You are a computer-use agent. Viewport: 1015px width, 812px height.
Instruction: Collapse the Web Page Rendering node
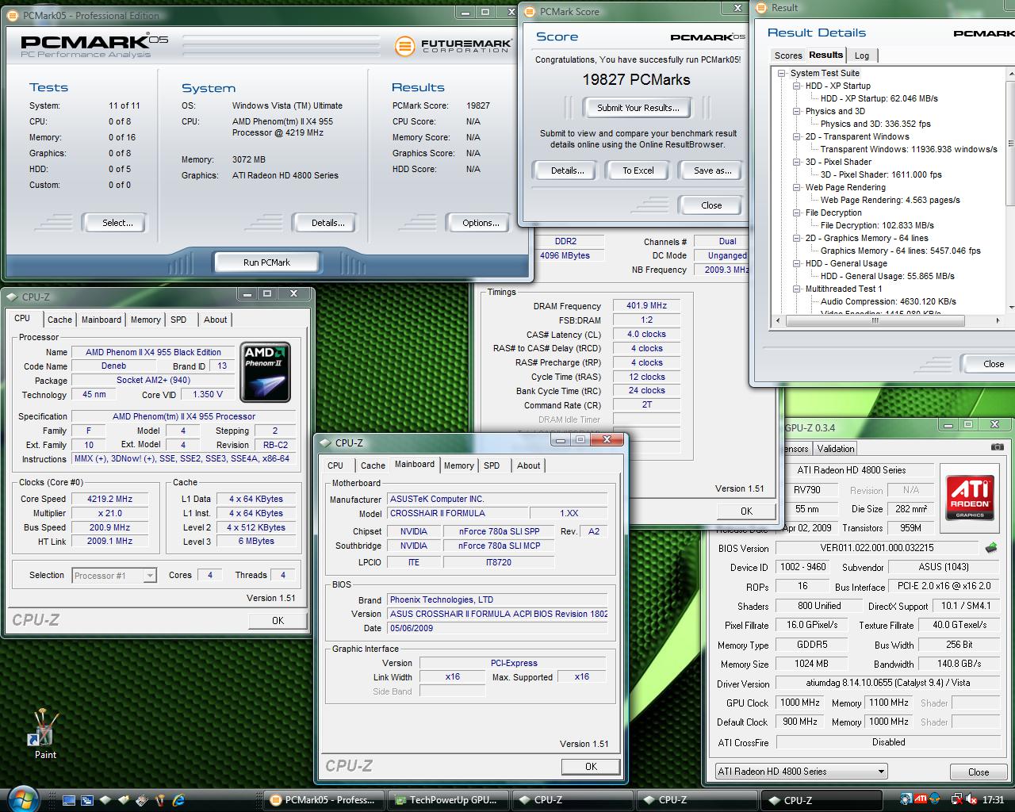(x=796, y=187)
